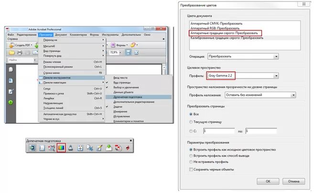Open the zoom dropdown arrow next to 72,9%
The height and width of the screenshot is (193, 315).
coord(120,52)
